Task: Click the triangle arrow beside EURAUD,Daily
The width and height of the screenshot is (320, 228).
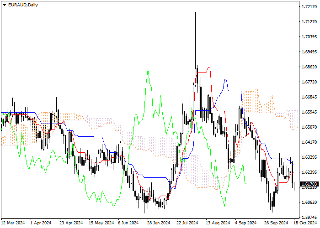Action: tap(4, 5)
